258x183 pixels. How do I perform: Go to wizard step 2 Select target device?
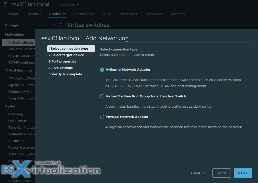click(x=66, y=55)
